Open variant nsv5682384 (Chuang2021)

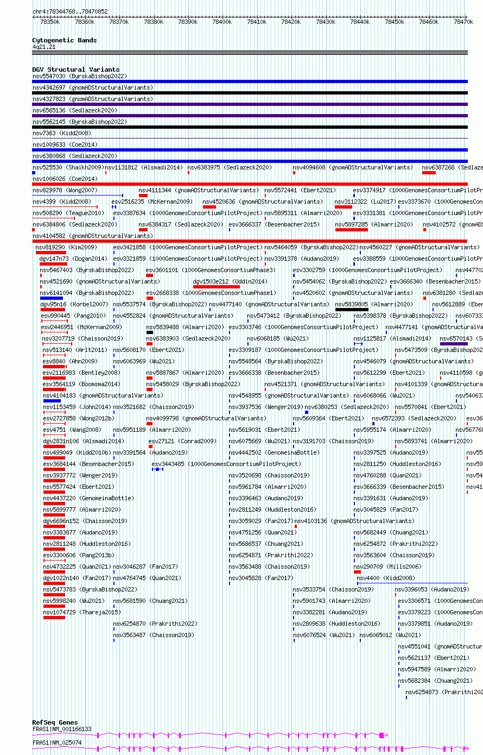pos(436,681)
